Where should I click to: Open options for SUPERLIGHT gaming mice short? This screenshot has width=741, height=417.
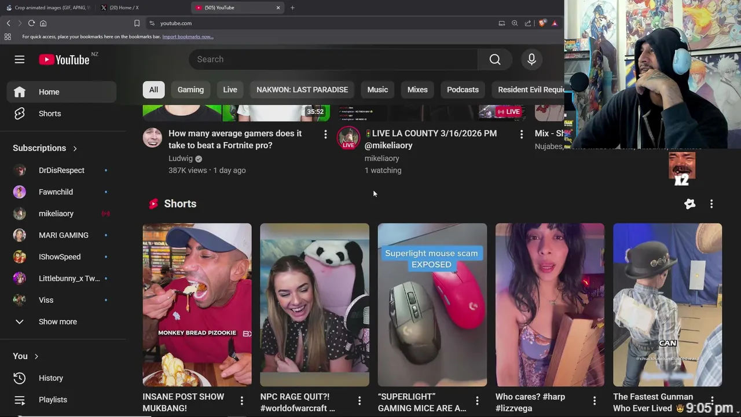point(477,401)
